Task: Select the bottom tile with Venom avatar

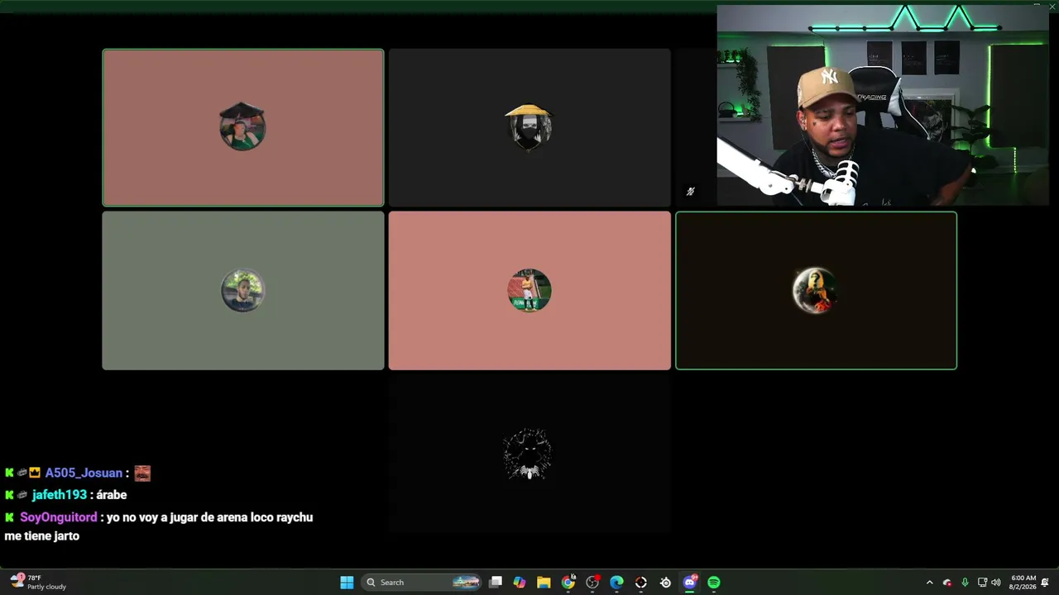Action: [x=529, y=454]
